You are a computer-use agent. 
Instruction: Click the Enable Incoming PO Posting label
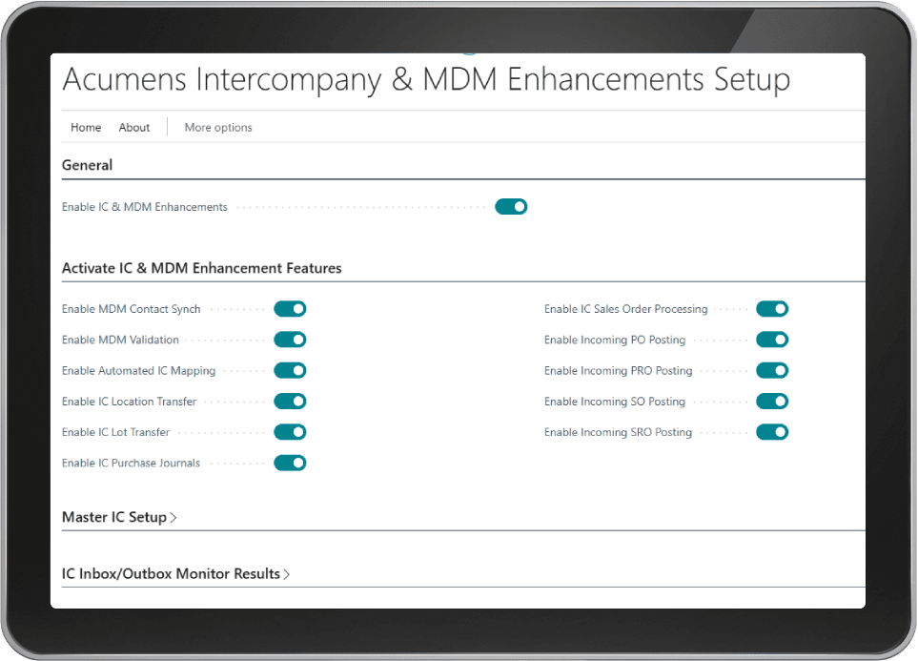[615, 340]
